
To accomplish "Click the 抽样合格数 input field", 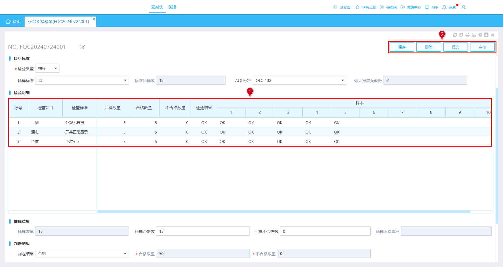I will [x=203, y=231].
